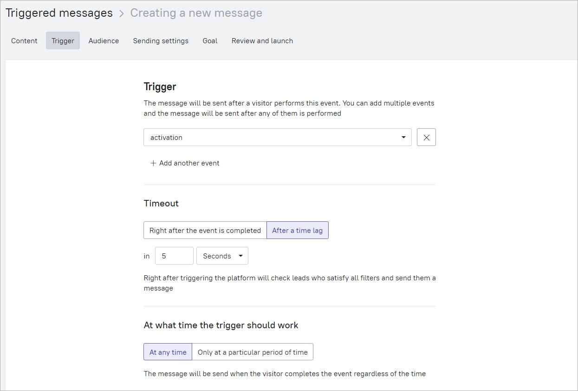Switch to the Content tab

(x=24, y=40)
